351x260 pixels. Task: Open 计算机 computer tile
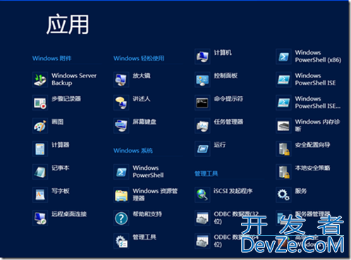coord(214,56)
